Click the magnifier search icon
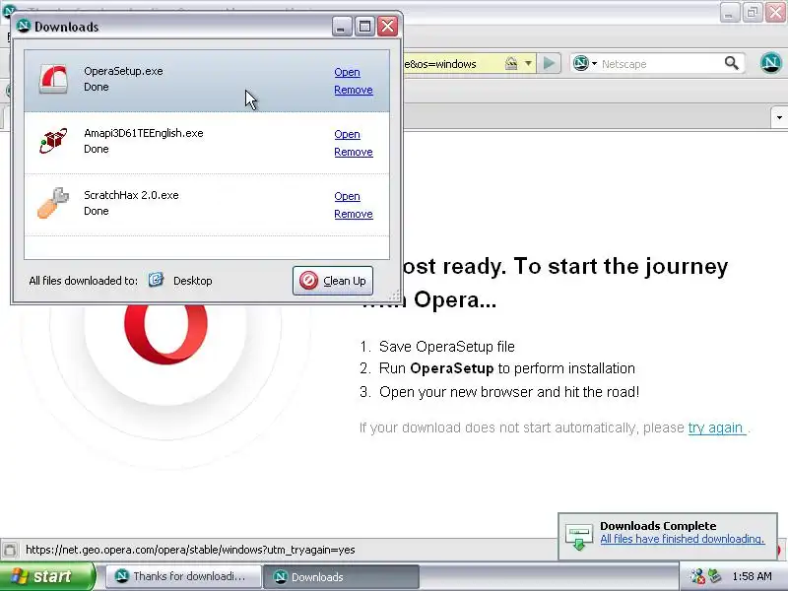 pyautogui.click(x=731, y=63)
